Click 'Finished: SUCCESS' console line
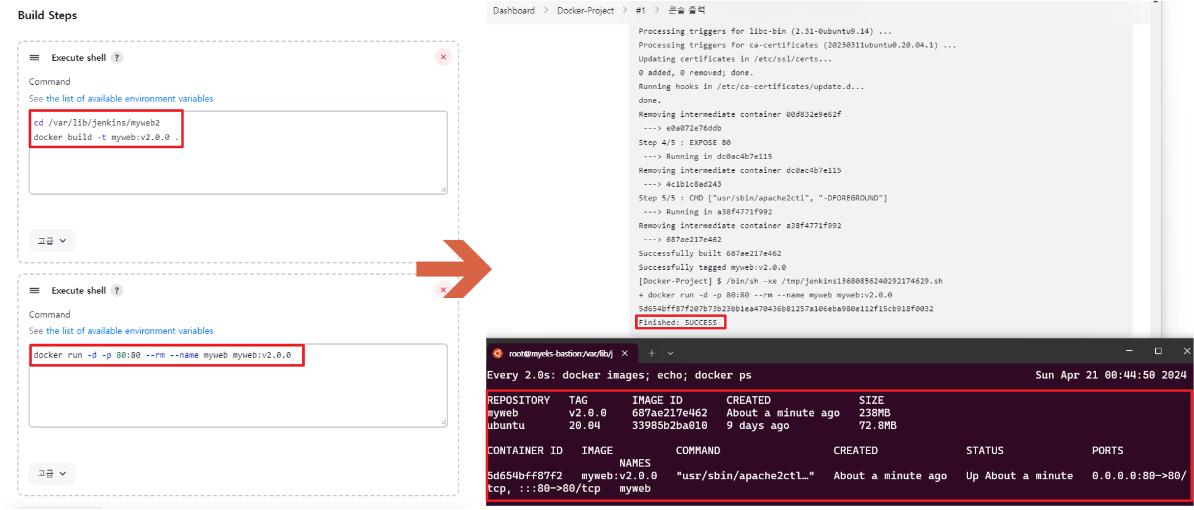1194x510 pixels. 678,323
